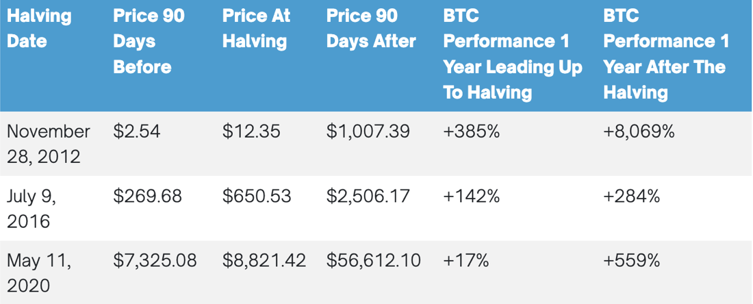Click the +284% performance value
Screen dimensions: 753x304
631,197
